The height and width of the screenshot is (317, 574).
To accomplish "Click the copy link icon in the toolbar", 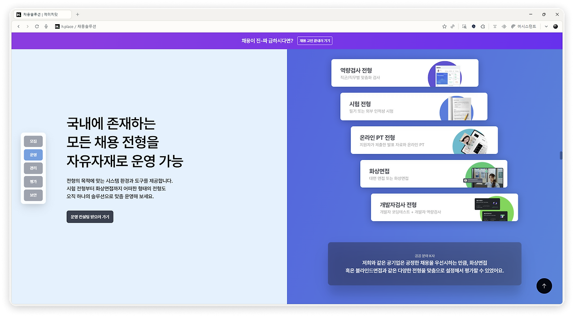I will [x=452, y=26].
